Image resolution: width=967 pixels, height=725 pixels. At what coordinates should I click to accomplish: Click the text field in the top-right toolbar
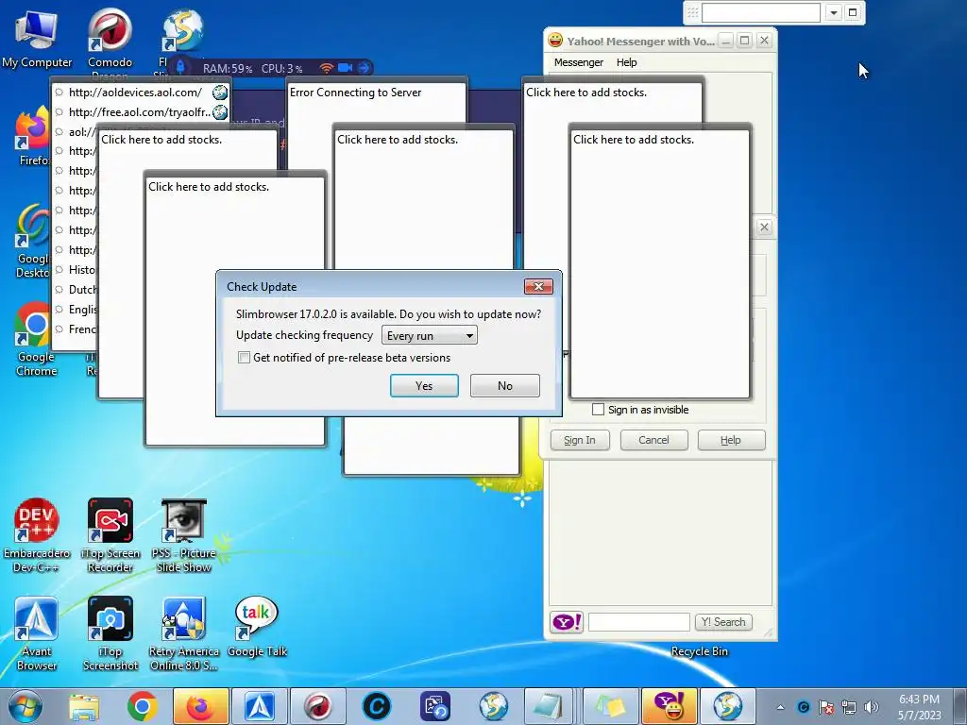[x=761, y=12]
